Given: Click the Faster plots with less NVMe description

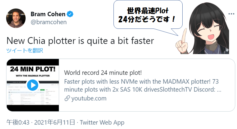Looking at the screenshot, I should [x=143, y=86].
